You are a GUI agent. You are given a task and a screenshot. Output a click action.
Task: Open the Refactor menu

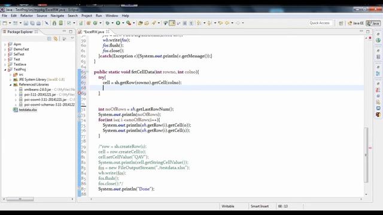coord(26,16)
